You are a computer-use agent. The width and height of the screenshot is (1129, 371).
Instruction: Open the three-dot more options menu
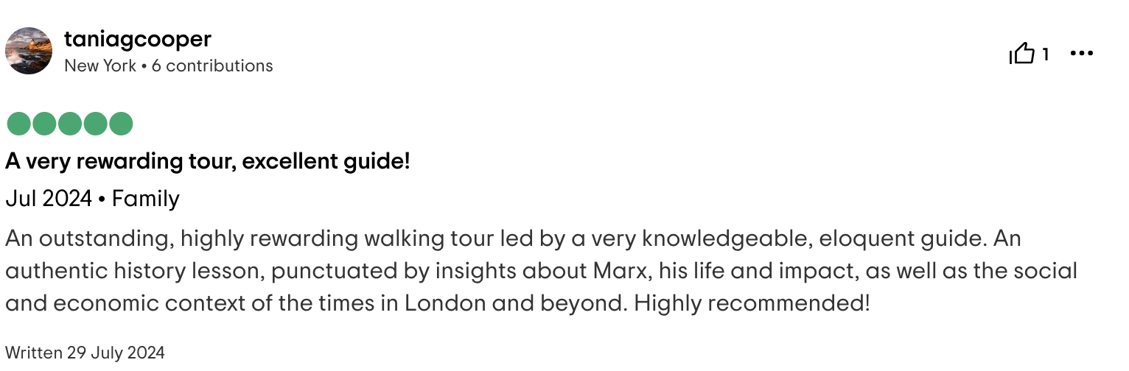tap(1081, 54)
